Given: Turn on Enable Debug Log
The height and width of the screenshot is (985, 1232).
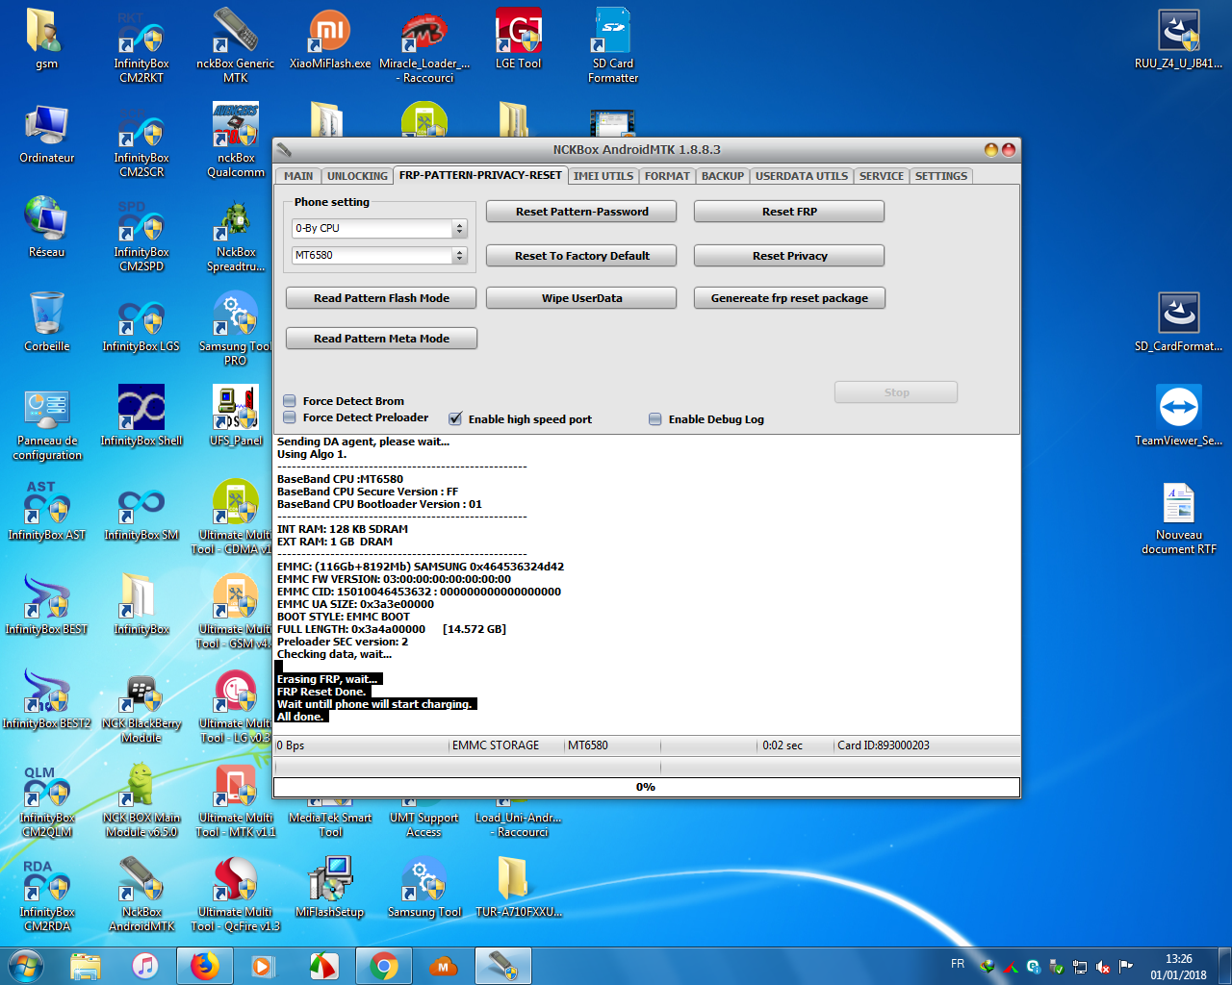Looking at the screenshot, I should coord(655,419).
